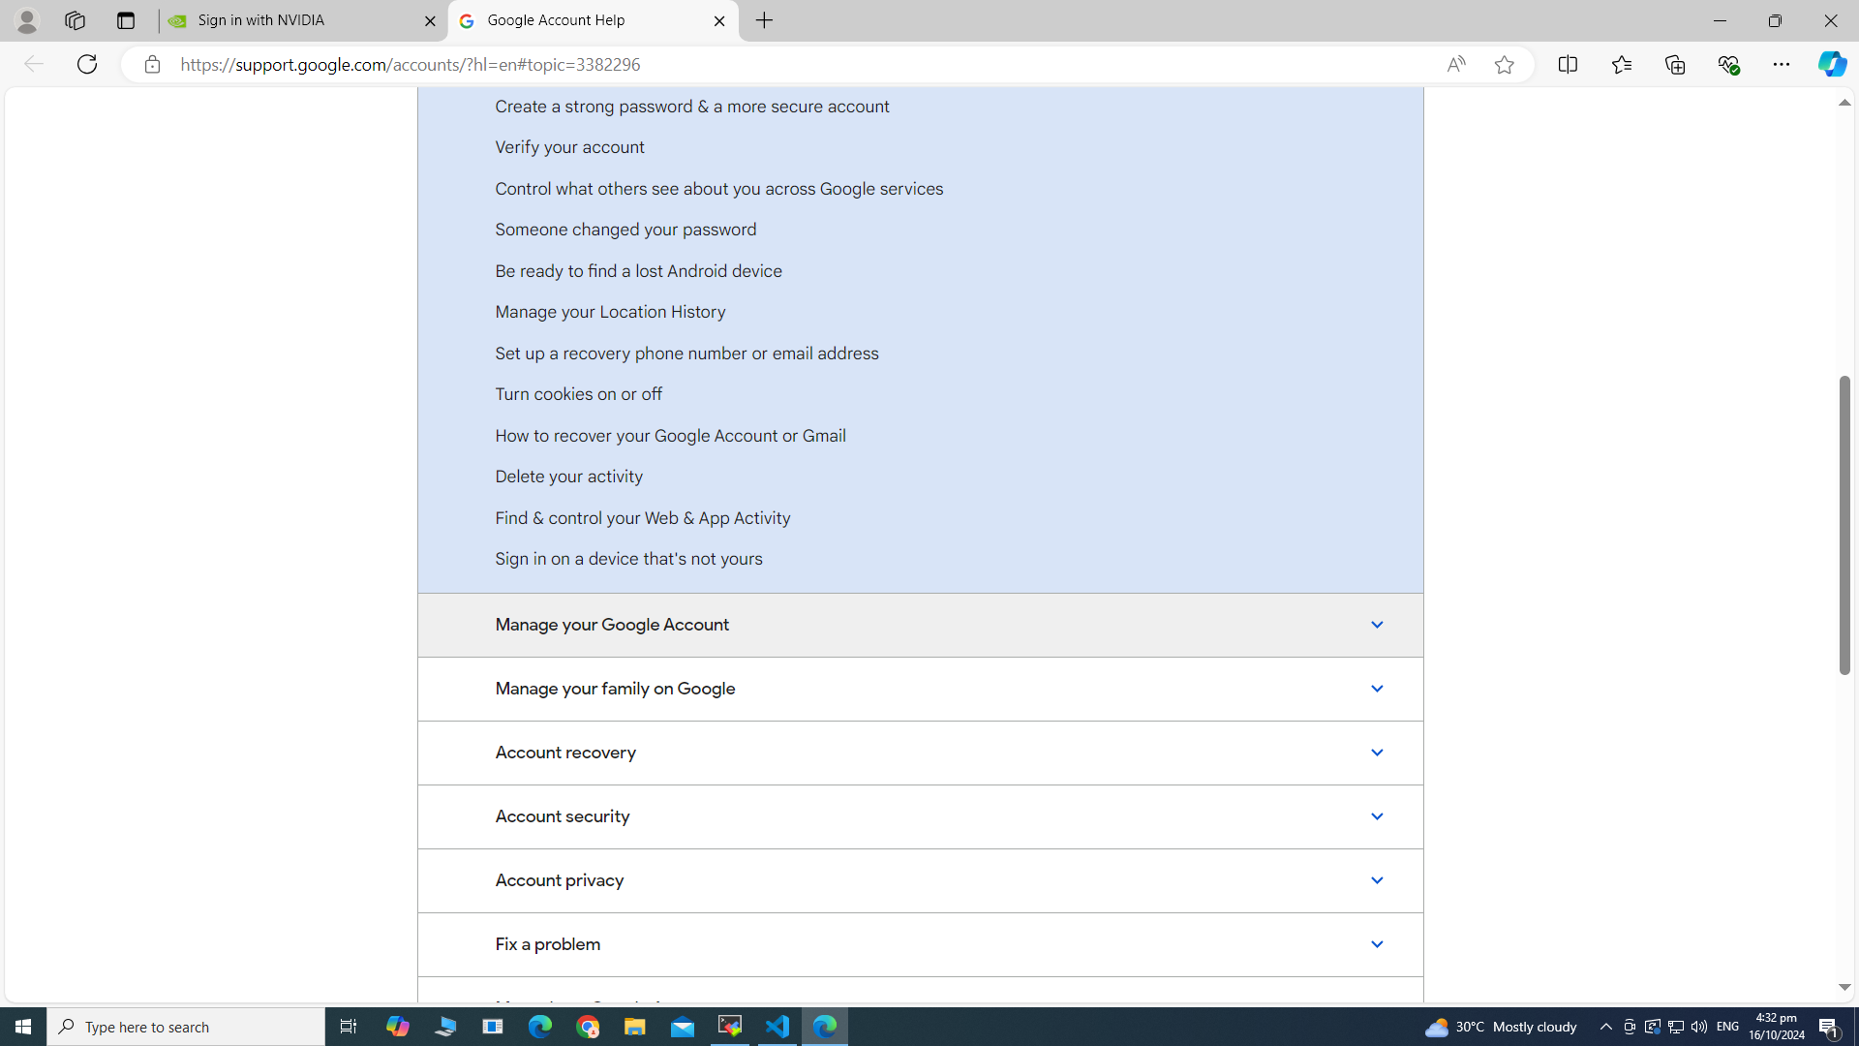Open 'Create a strong password' article
This screenshot has height=1046, width=1859.
(692, 107)
